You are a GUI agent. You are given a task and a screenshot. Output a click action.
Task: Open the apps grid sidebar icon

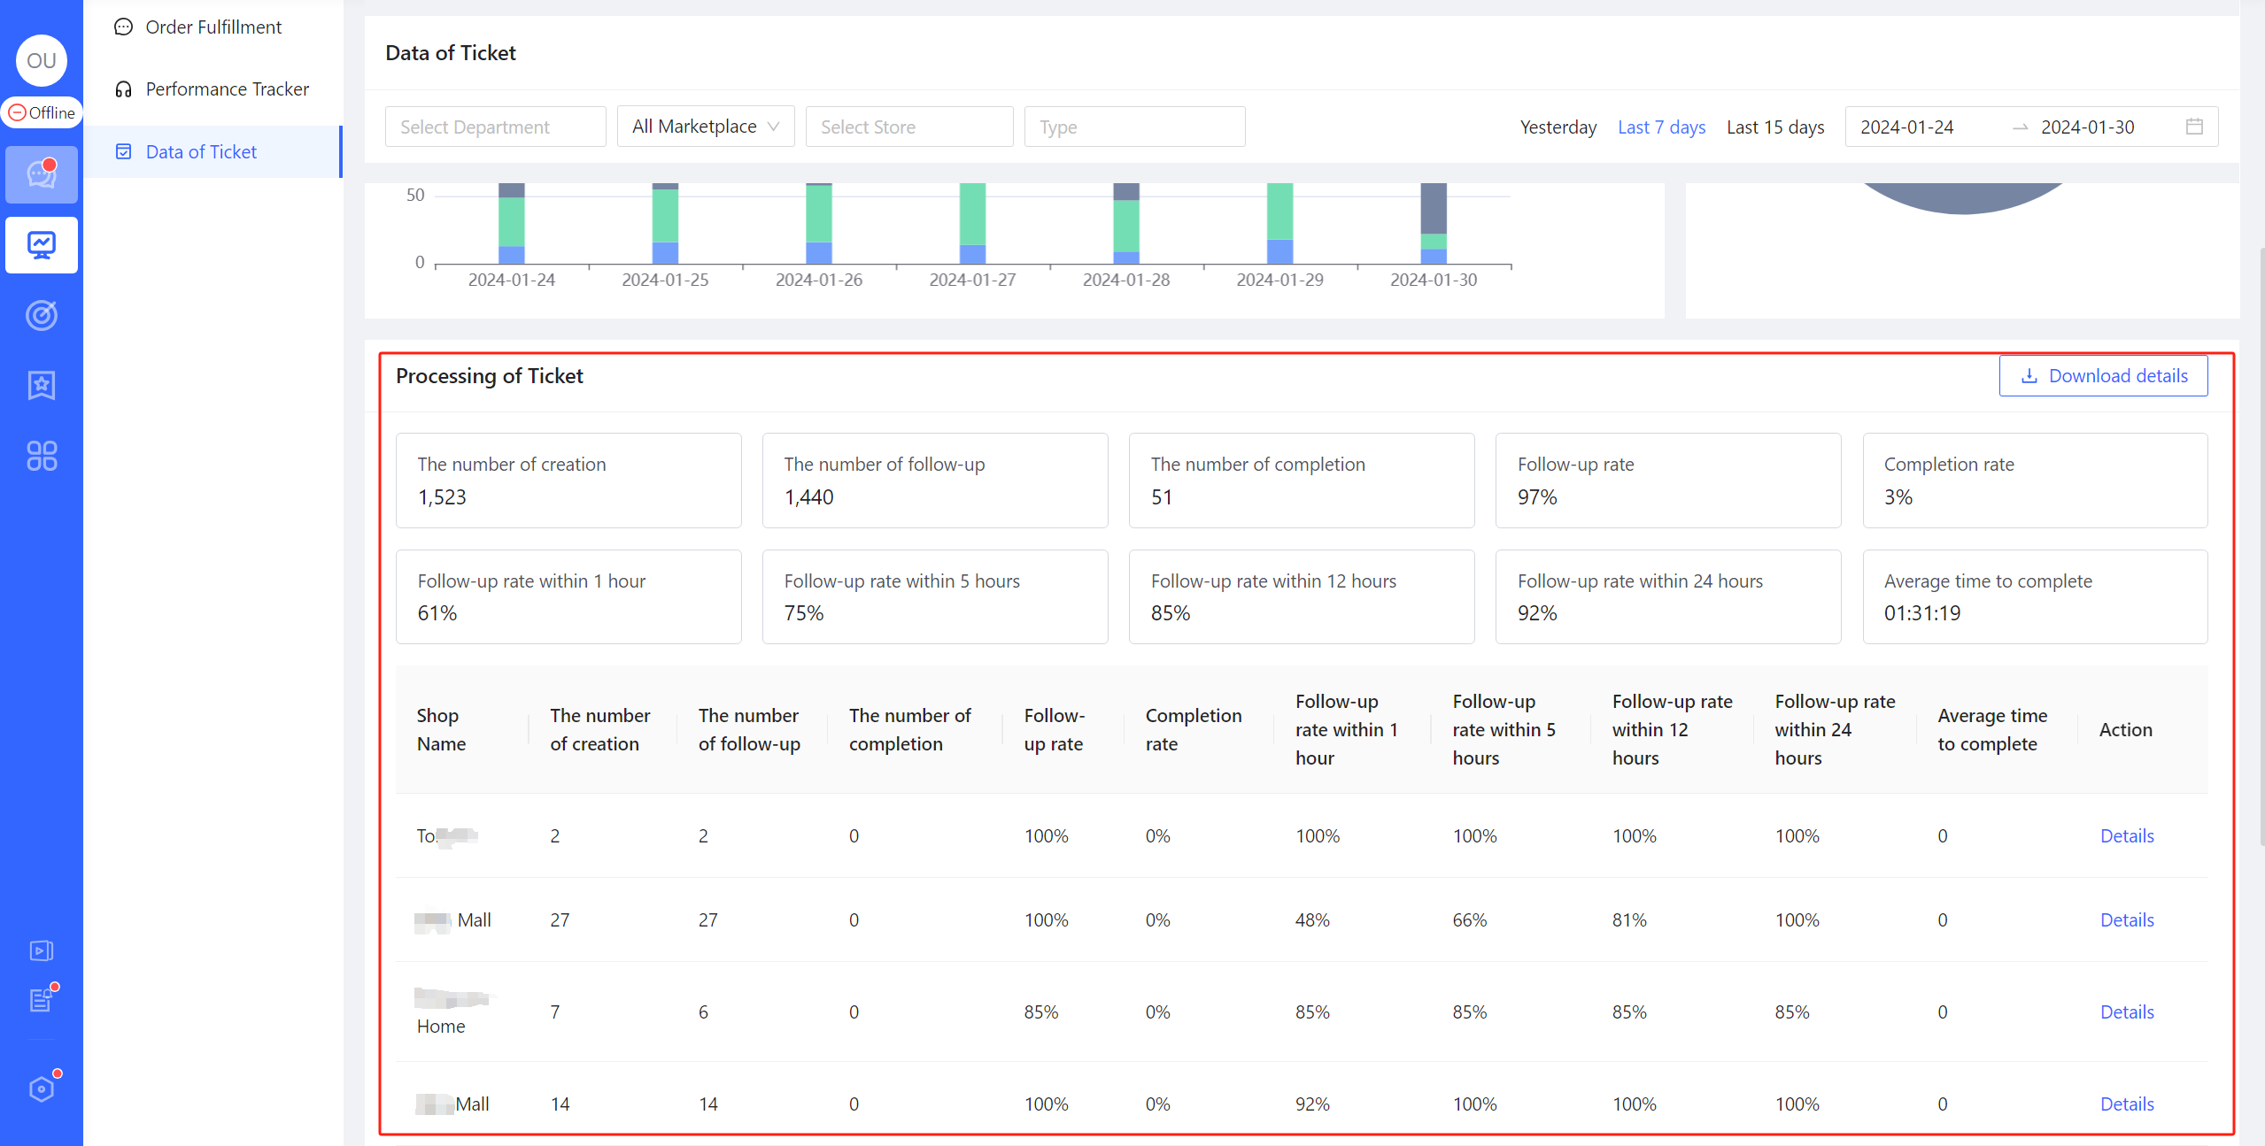click(42, 456)
